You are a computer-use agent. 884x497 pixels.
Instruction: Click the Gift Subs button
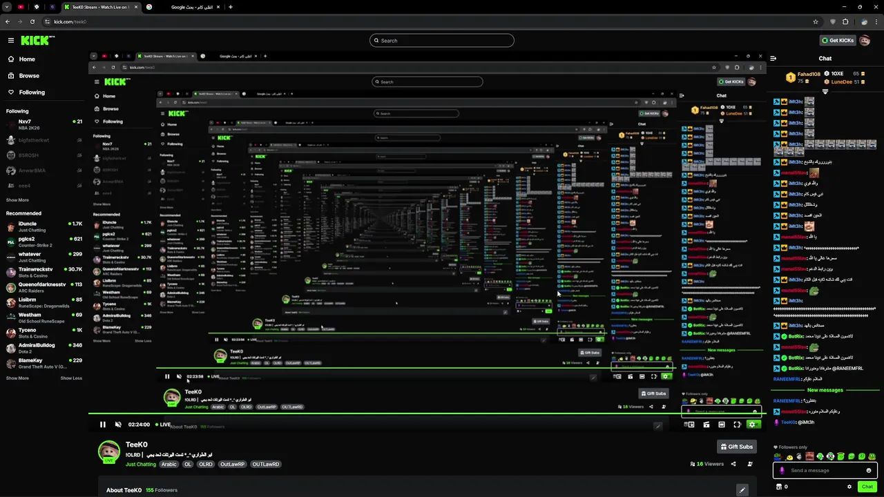[x=736, y=447]
